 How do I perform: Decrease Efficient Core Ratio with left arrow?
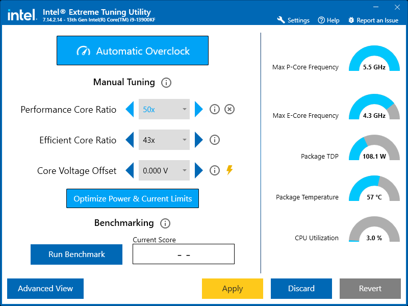click(x=130, y=140)
